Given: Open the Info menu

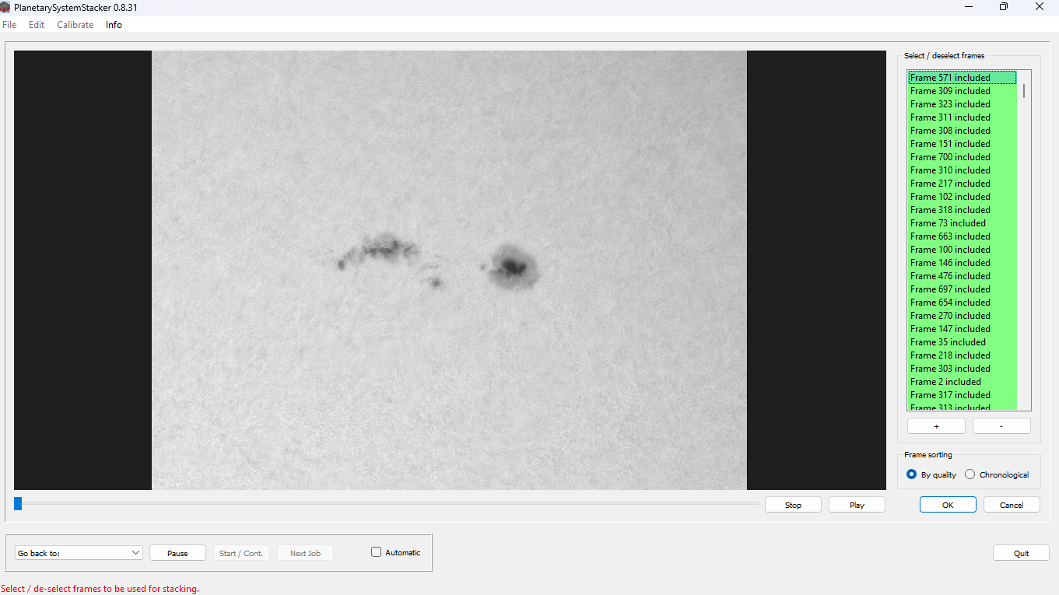Looking at the screenshot, I should point(114,25).
